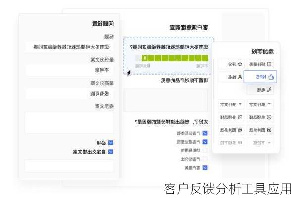This screenshot has height=198, width=291.
Task: Add the 姓名 name field
Action: pyautogui.click(x=231, y=77)
